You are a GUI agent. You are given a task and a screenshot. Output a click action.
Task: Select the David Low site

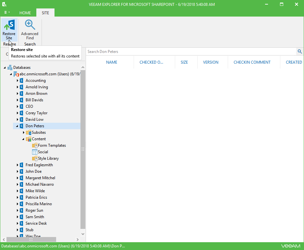(34, 119)
